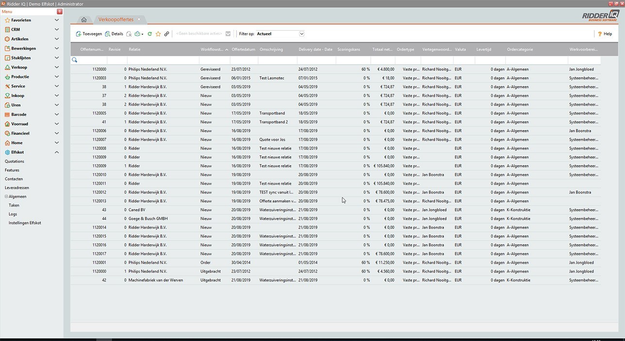The width and height of the screenshot is (625, 341).
Task: Click the Help question mark icon
Action: pos(600,34)
